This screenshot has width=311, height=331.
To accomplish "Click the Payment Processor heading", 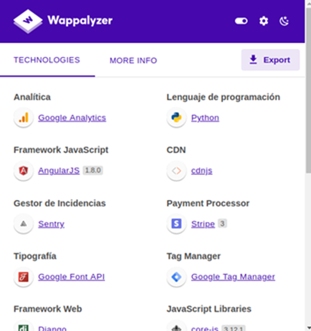I will [208, 203].
